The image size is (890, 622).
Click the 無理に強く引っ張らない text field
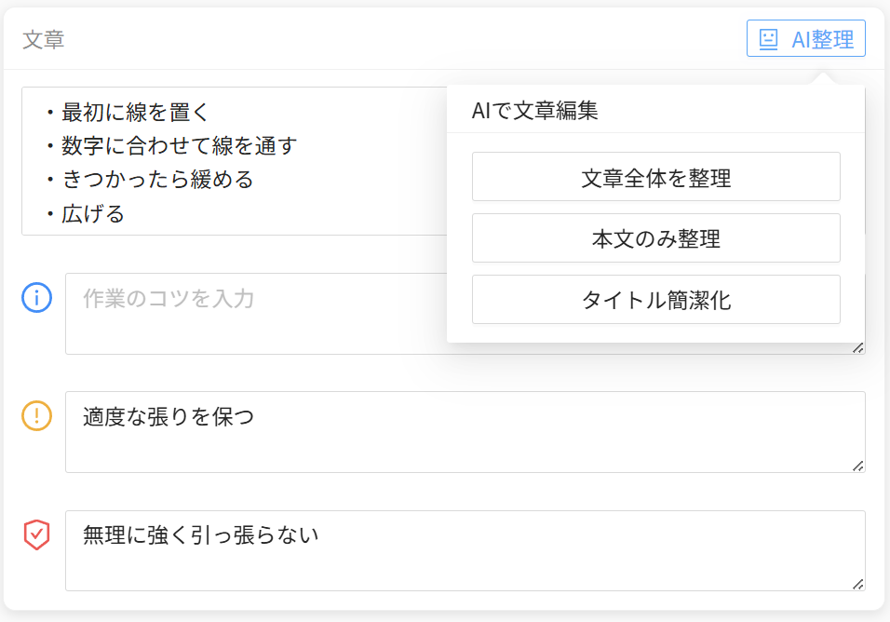465,550
